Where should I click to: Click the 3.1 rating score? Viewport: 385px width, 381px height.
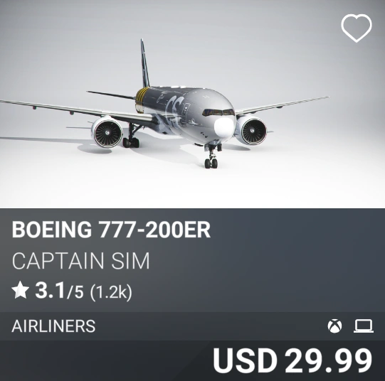pyautogui.click(x=50, y=290)
